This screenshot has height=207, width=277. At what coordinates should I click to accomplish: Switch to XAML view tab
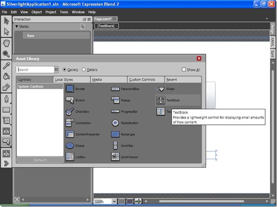click(x=273, y=42)
